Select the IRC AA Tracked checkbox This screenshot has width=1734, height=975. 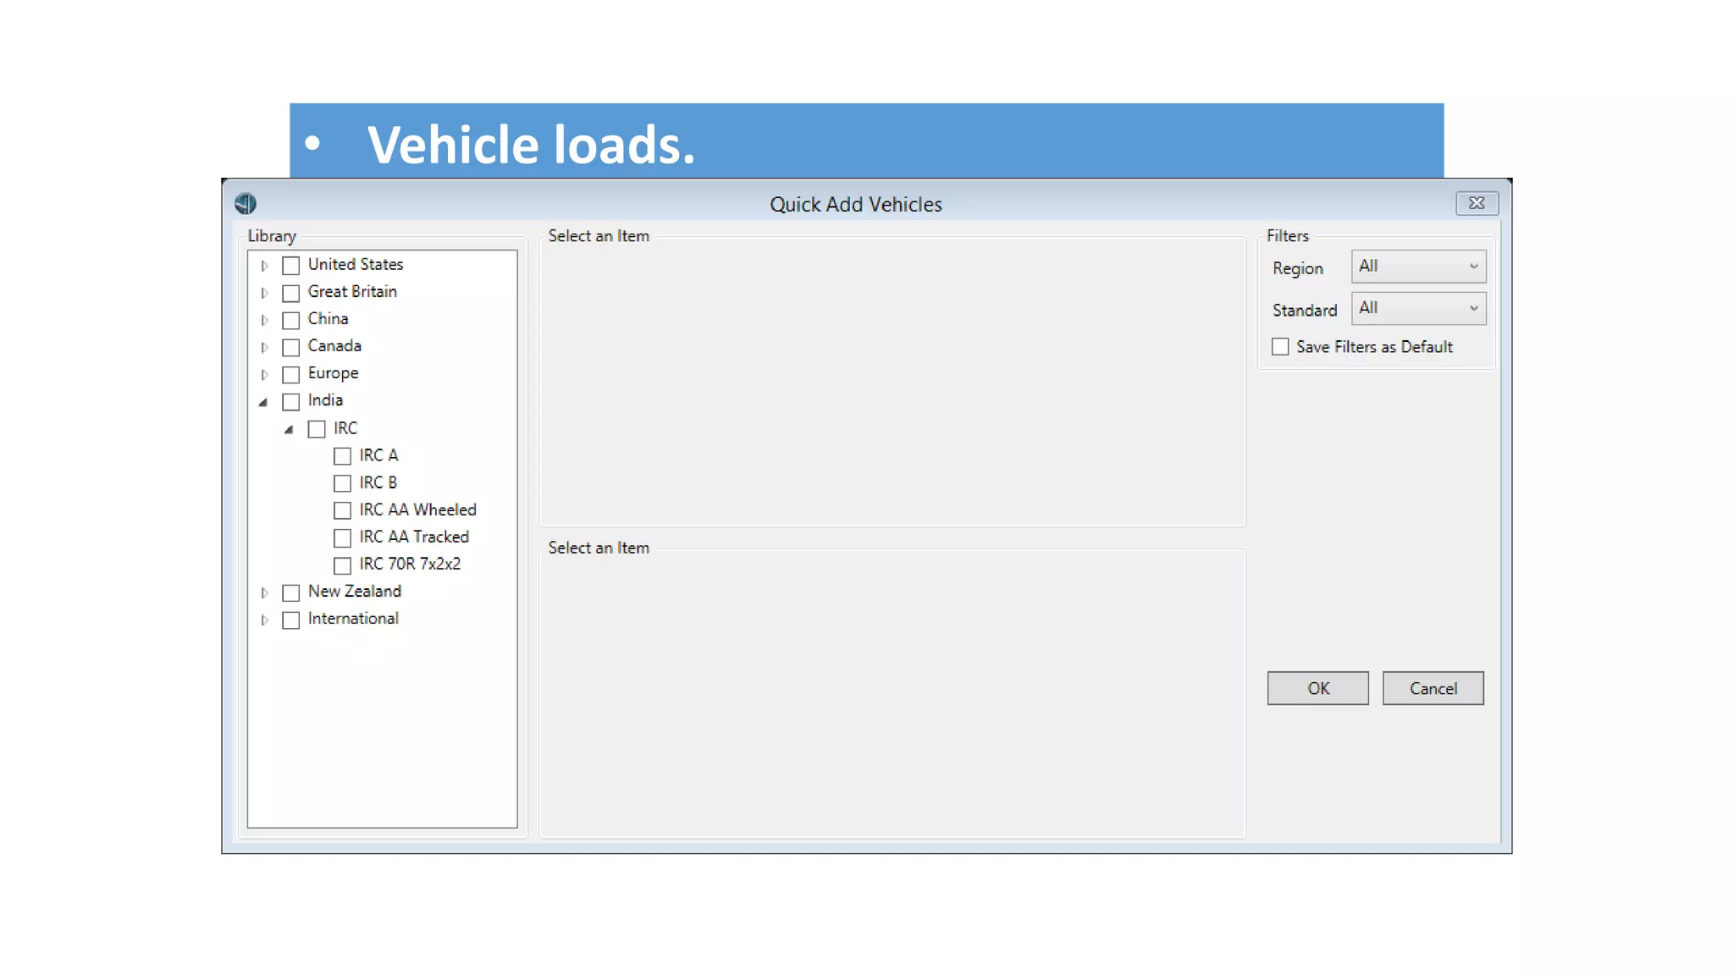click(342, 537)
